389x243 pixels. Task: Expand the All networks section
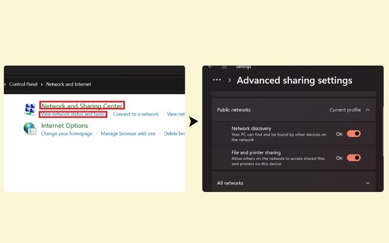click(x=294, y=183)
